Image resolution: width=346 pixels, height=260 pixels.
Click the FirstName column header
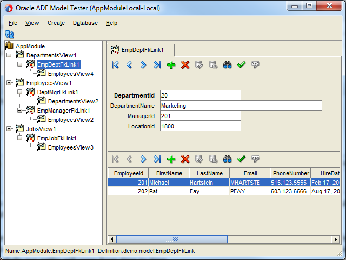point(169,173)
